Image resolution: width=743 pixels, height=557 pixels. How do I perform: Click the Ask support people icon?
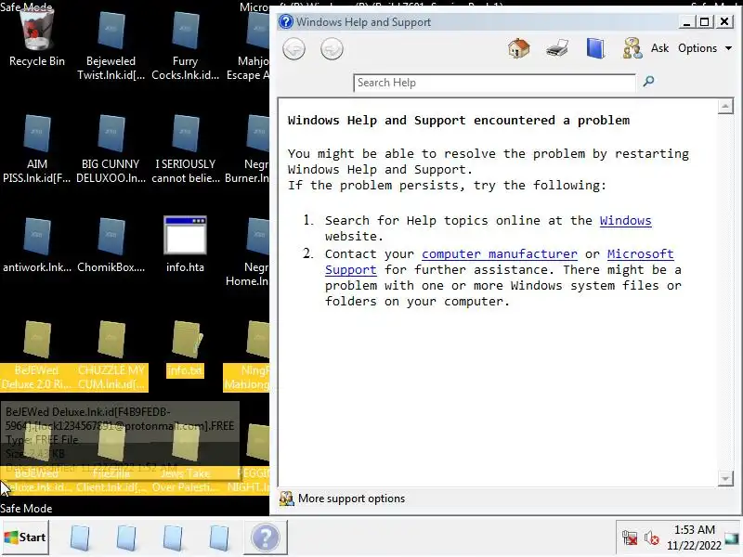coord(632,48)
